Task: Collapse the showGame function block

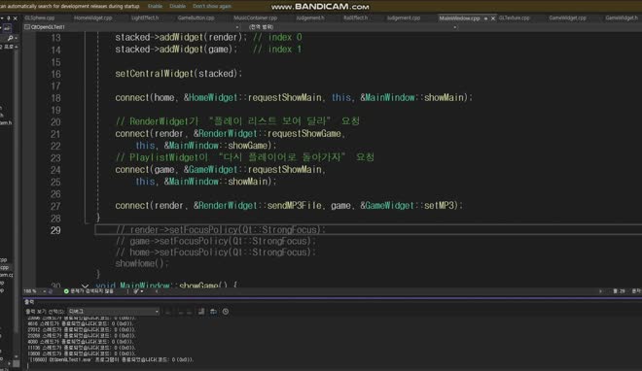Action: pyautogui.click(x=85, y=286)
